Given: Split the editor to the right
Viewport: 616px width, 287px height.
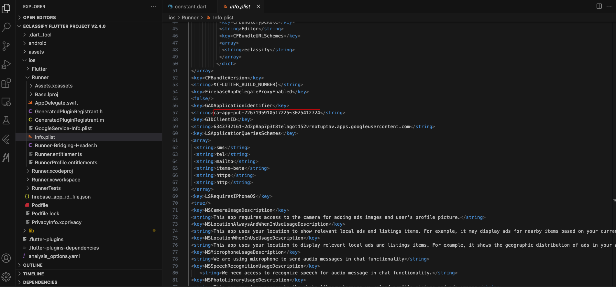Looking at the screenshot, I should 599,6.
